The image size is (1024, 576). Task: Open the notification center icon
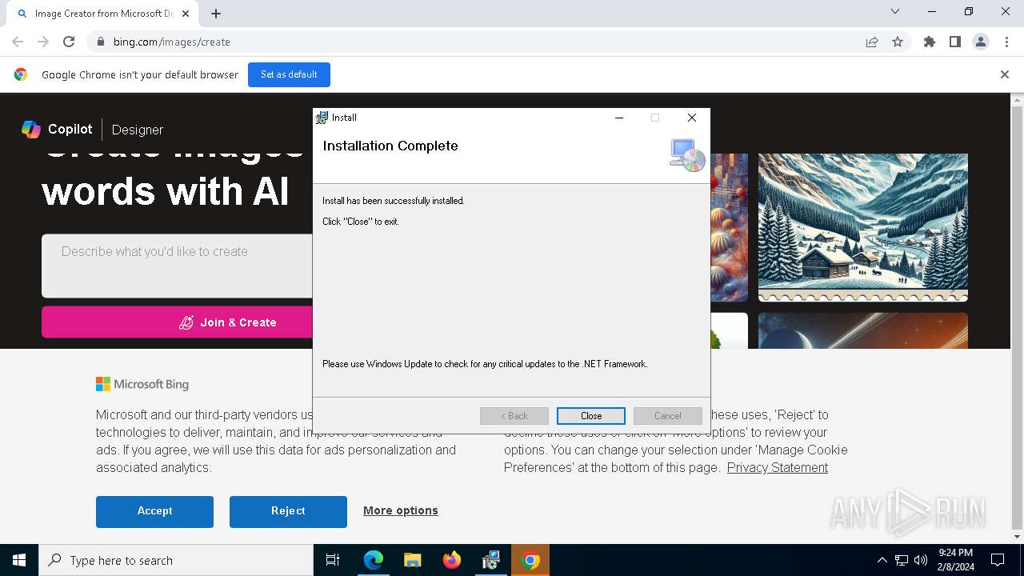(998, 560)
